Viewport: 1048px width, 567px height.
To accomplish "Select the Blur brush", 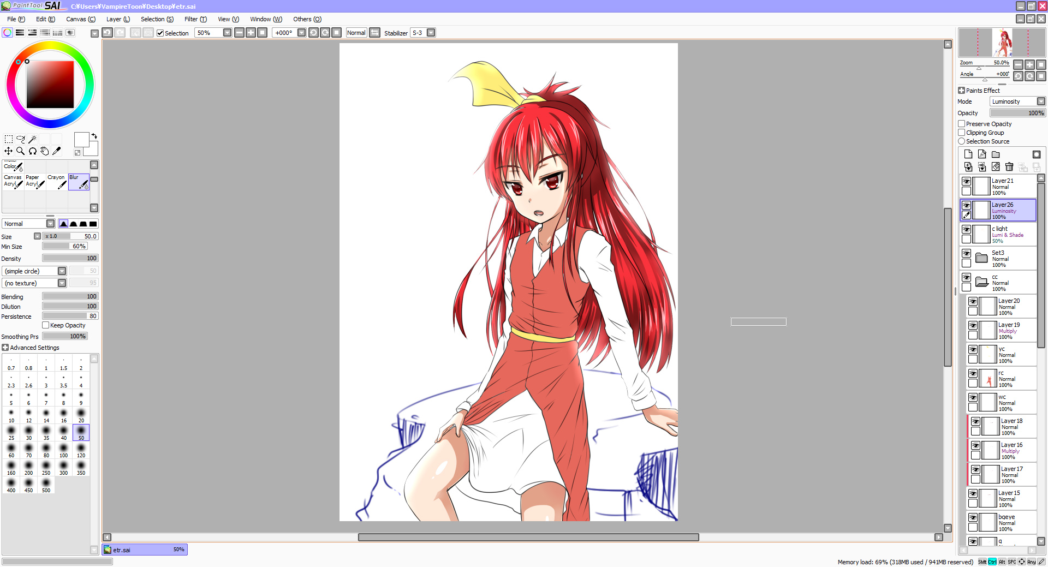I will (x=79, y=182).
